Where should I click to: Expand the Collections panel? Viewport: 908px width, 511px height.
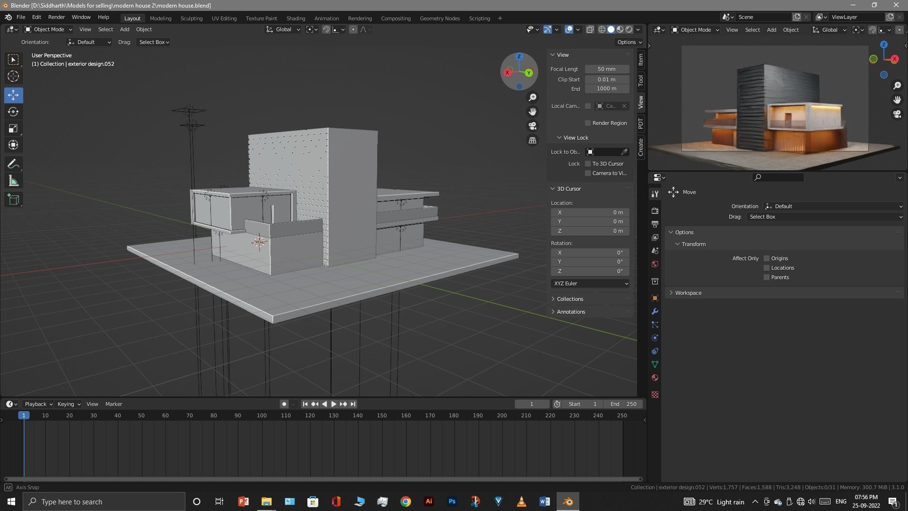tap(570, 299)
